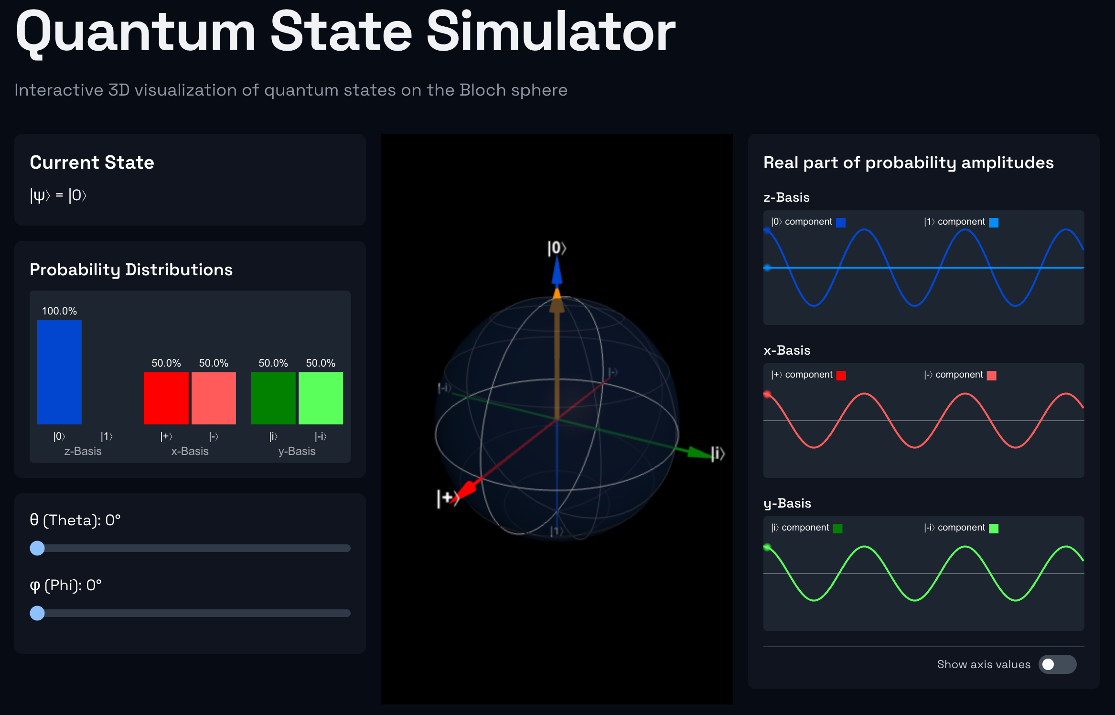Viewport: 1115px width, 715px height.
Task: Click the |1⟩ component legend swatch
Action: pos(994,222)
